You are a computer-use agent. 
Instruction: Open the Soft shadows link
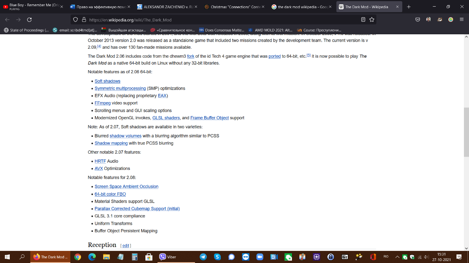coord(107,81)
